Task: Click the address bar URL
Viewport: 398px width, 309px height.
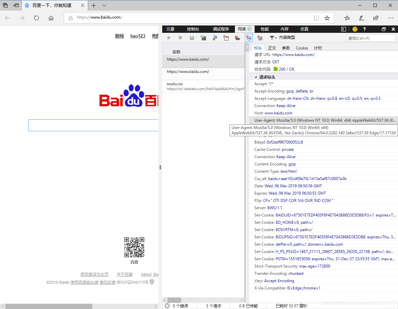Action: [99, 17]
